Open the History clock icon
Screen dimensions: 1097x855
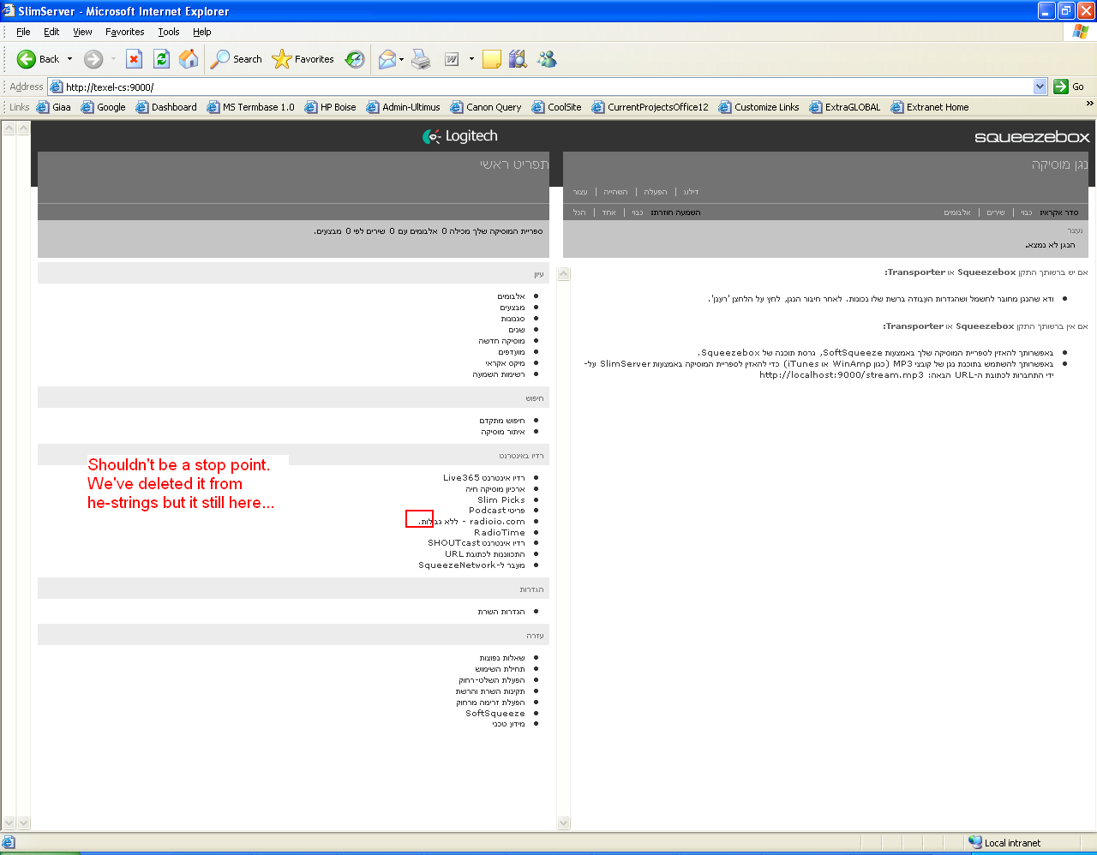pyautogui.click(x=355, y=59)
